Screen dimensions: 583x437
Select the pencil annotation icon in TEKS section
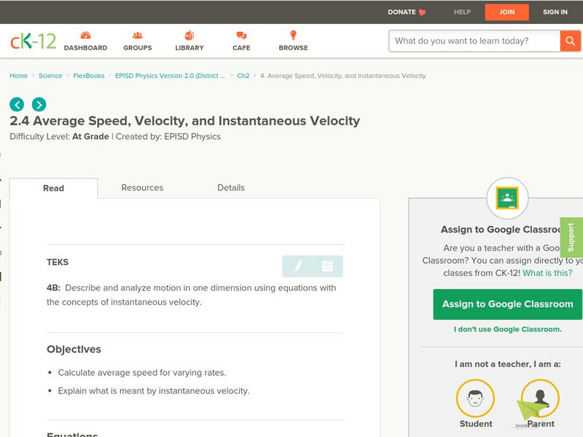click(300, 267)
